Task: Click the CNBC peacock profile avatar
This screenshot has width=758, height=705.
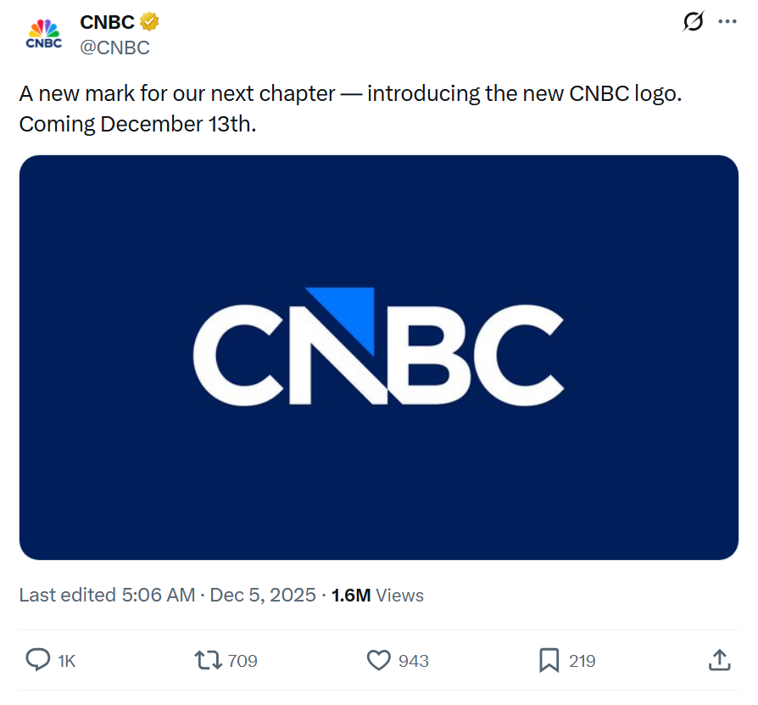Action: (x=44, y=35)
